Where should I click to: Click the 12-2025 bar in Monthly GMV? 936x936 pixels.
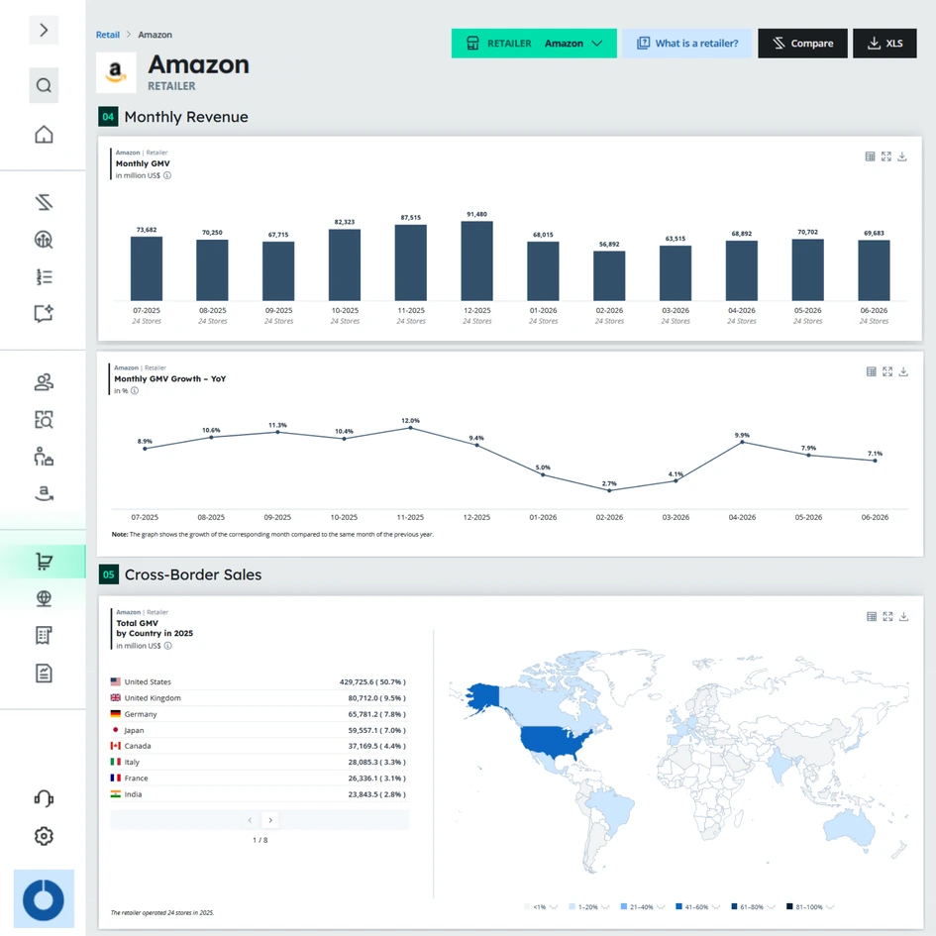coord(476,260)
